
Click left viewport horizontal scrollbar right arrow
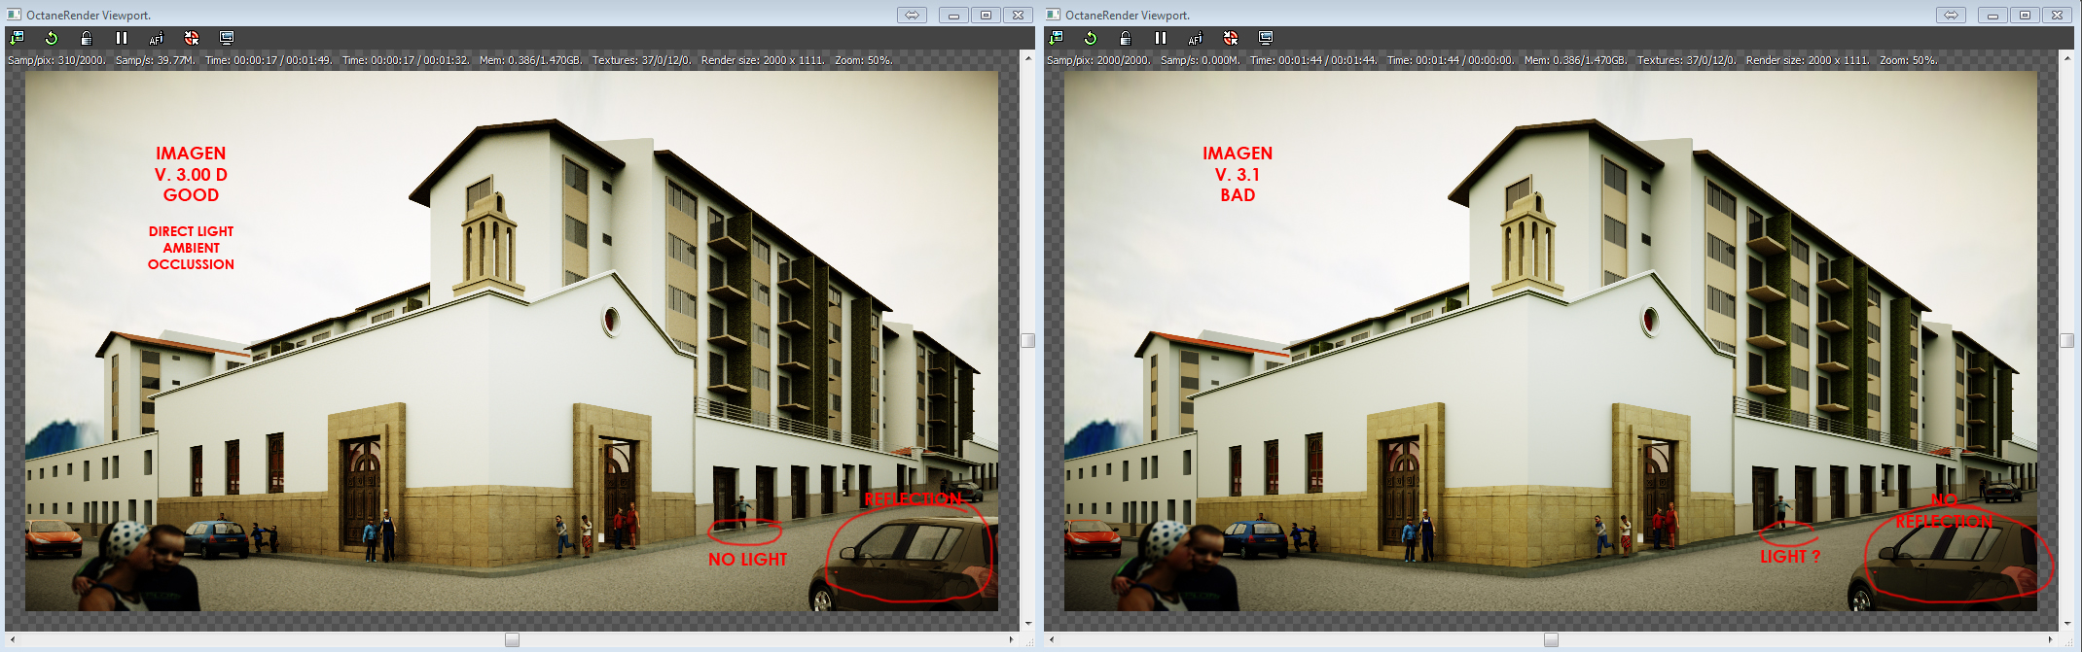click(x=1012, y=639)
